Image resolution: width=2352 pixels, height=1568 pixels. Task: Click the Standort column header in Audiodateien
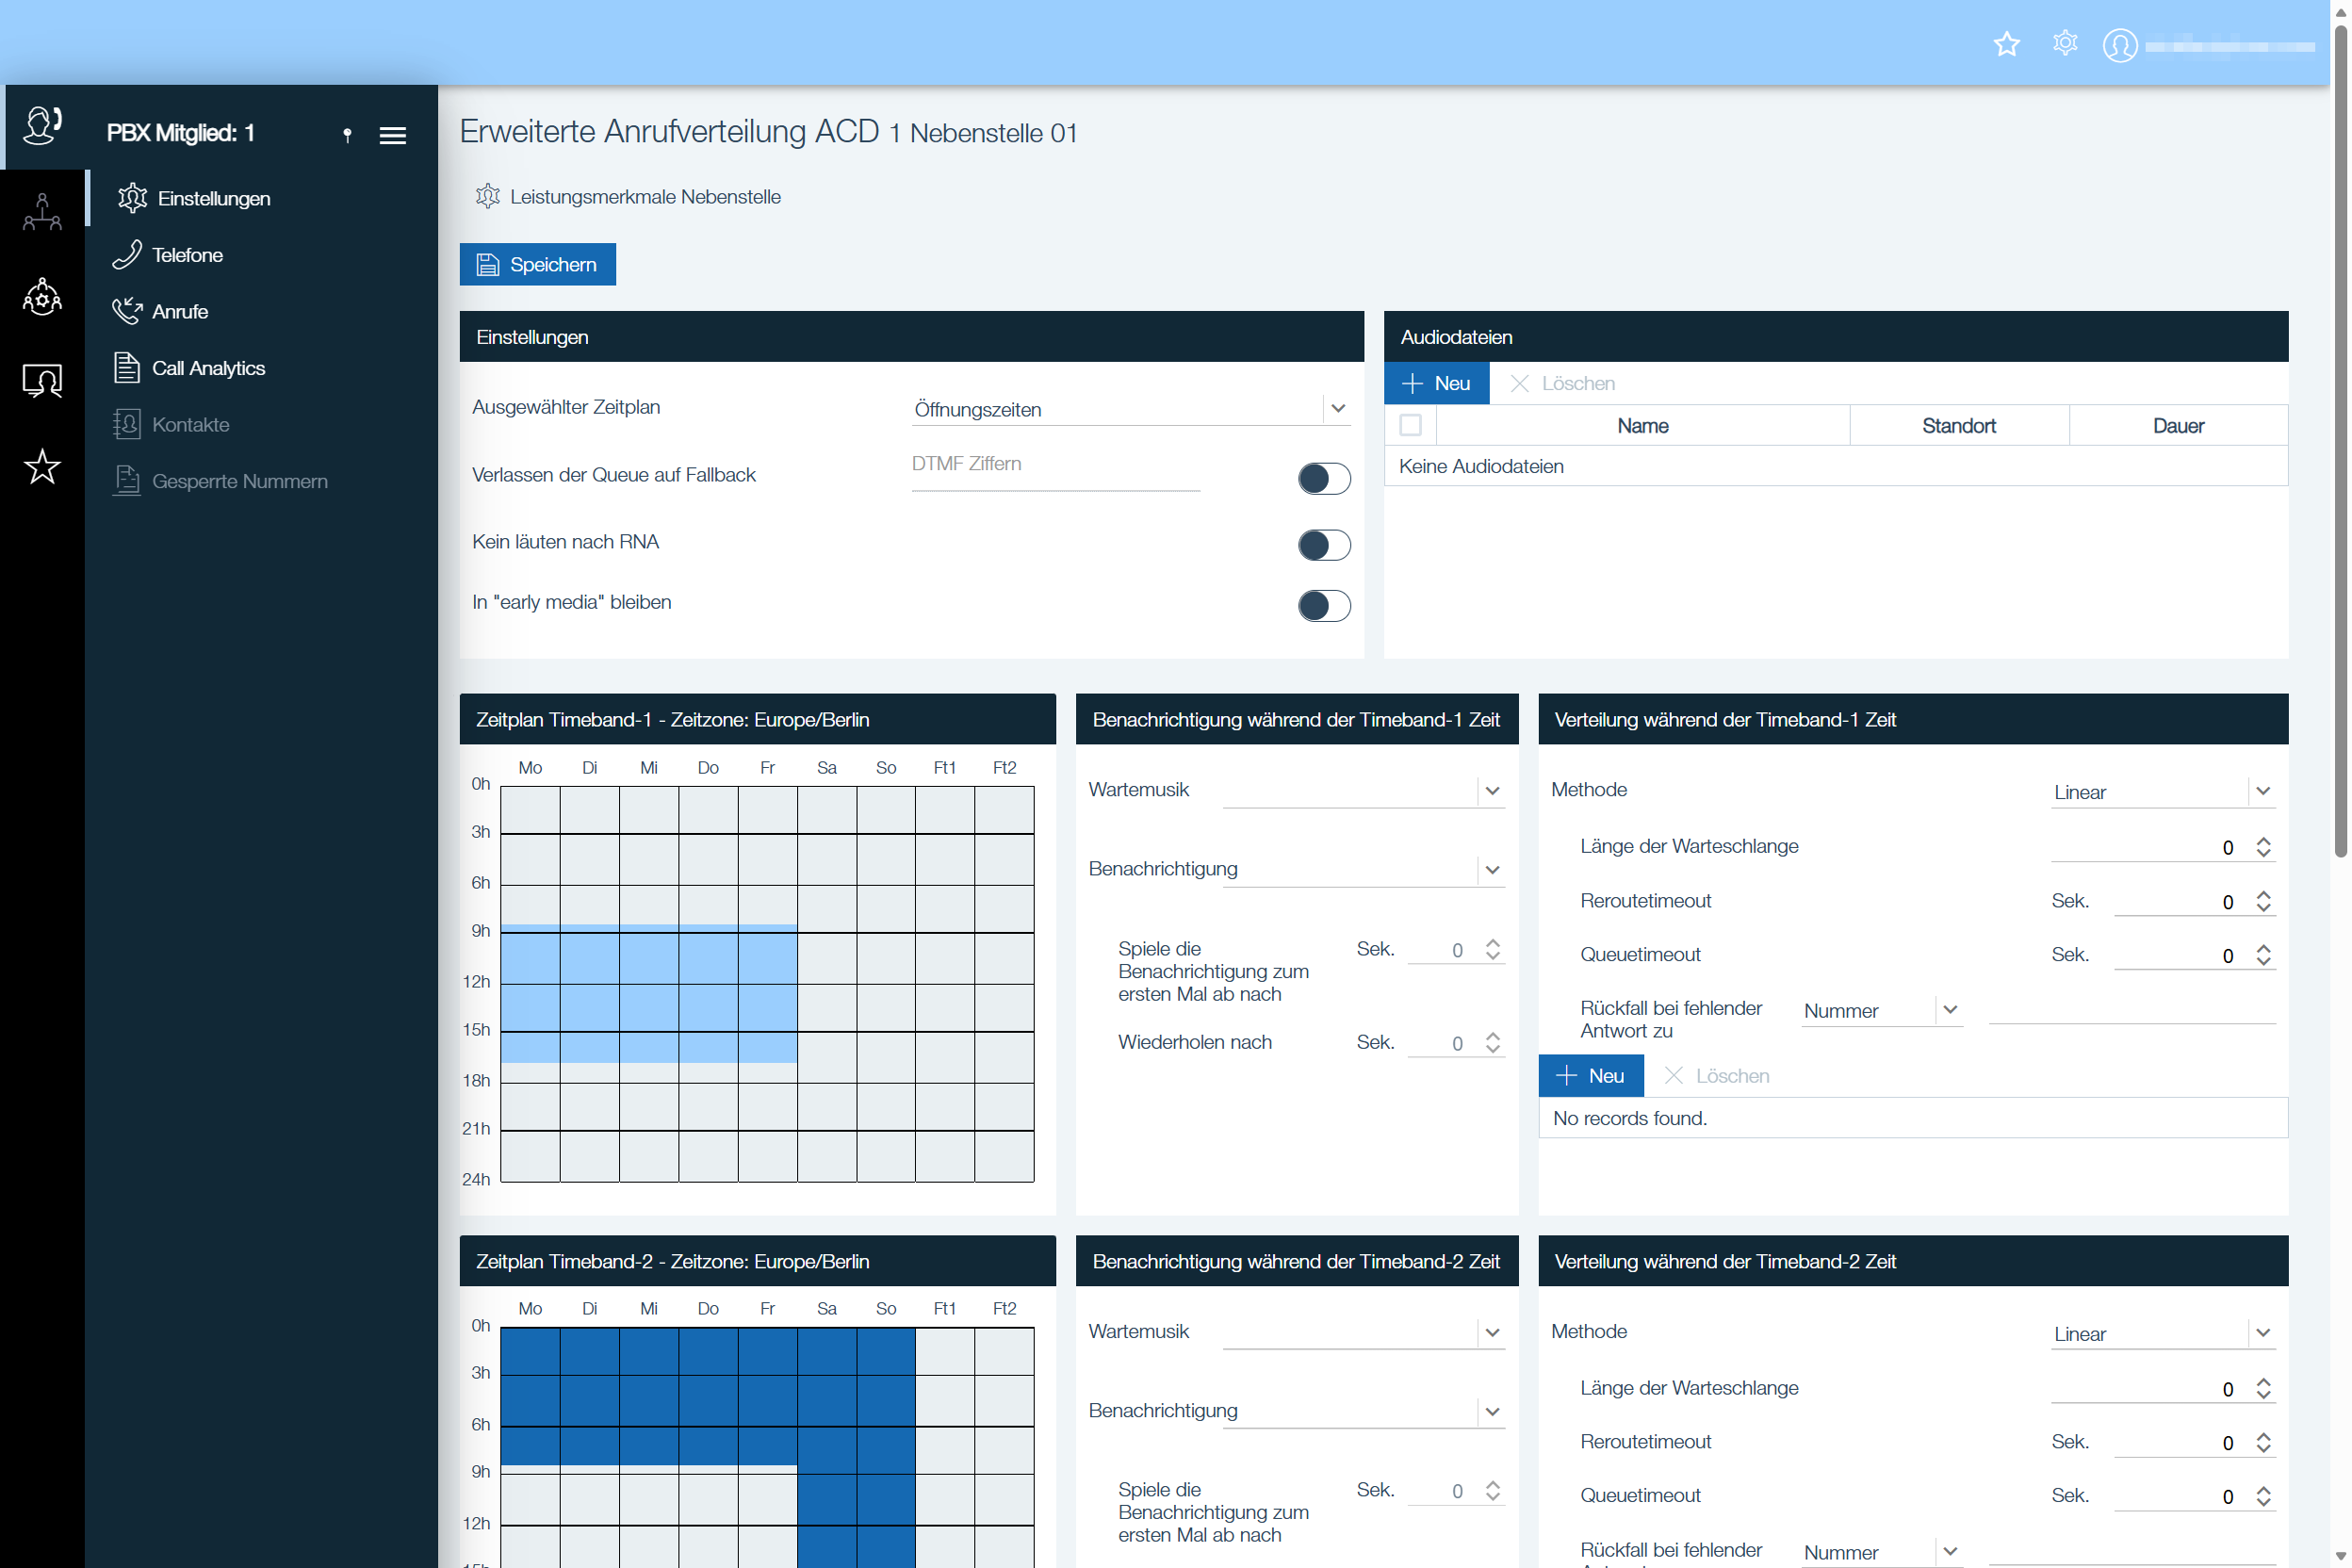[1958, 425]
